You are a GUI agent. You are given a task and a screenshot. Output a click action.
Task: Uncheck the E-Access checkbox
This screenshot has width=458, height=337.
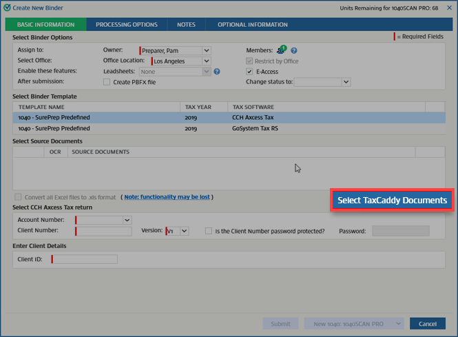tap(250, 72)
